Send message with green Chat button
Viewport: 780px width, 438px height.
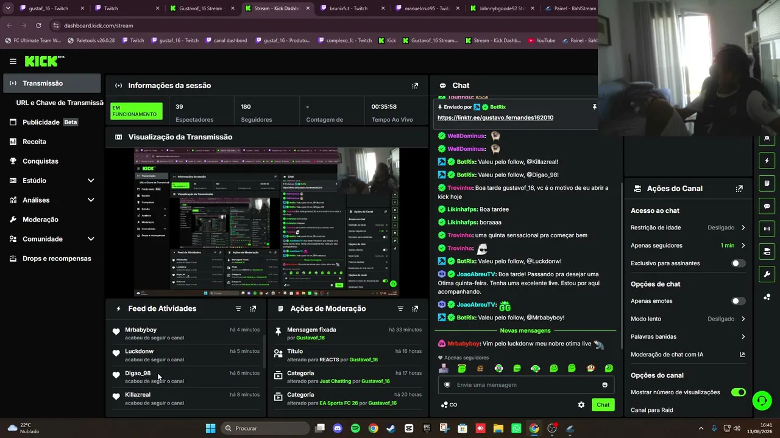[x=603, y=405]
